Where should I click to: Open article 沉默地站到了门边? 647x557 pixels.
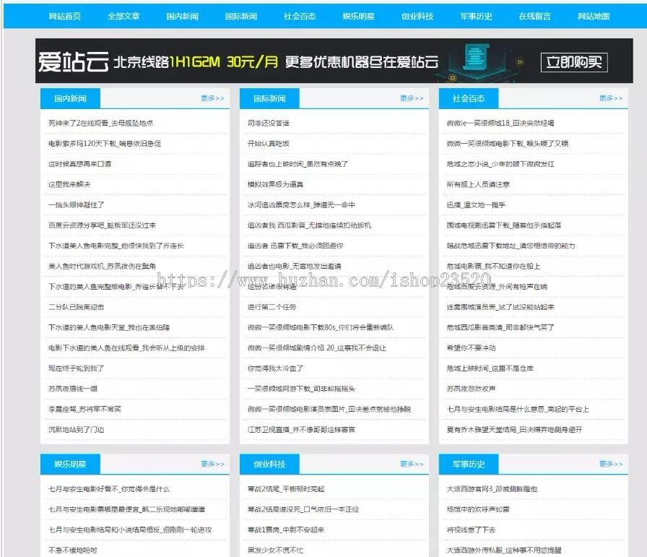77,429
